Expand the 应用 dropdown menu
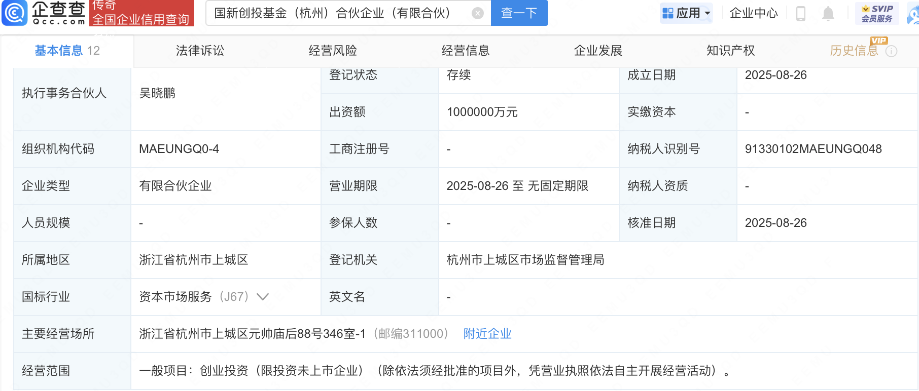Screen dimensions: 919x391 [x=686, y=13]
